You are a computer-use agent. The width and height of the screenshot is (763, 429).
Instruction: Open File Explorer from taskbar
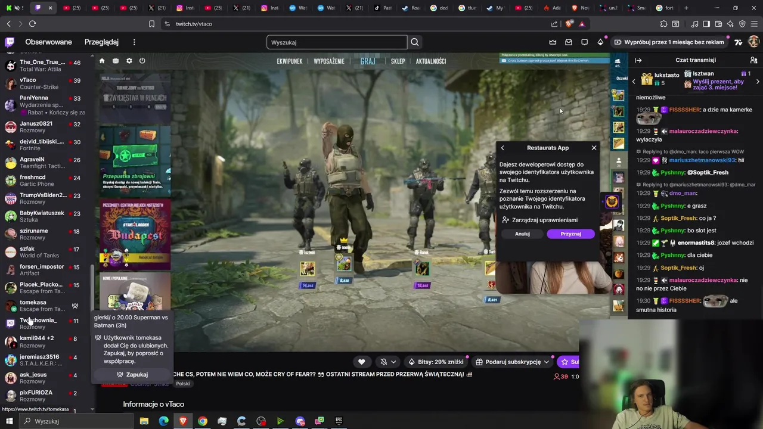(x=144, y=421)
